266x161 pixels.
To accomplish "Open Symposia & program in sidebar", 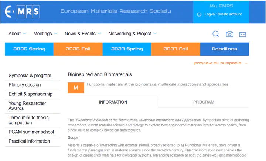I will pyautogui.click(x=30, y=76).
